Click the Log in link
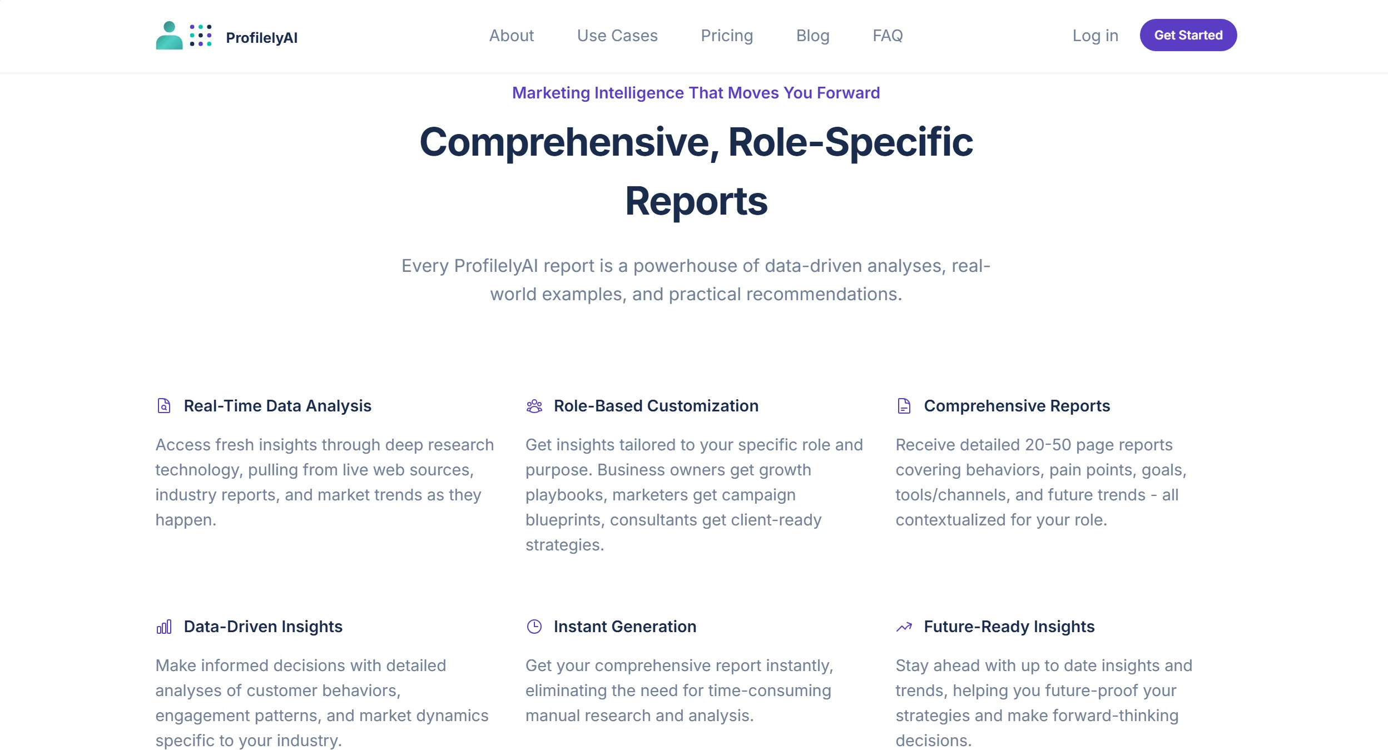Viewport: 1388px width, 750px height. click(x=1095, y=35)
